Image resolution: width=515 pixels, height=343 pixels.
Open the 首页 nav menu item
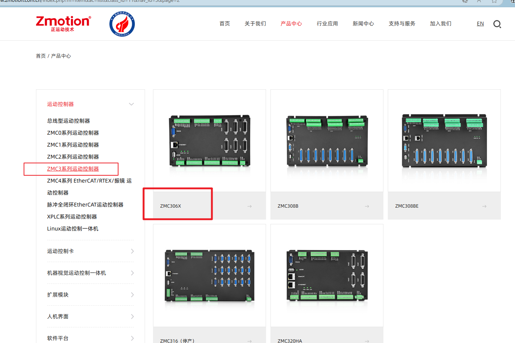pyautogui.click(x=225, y=24)
